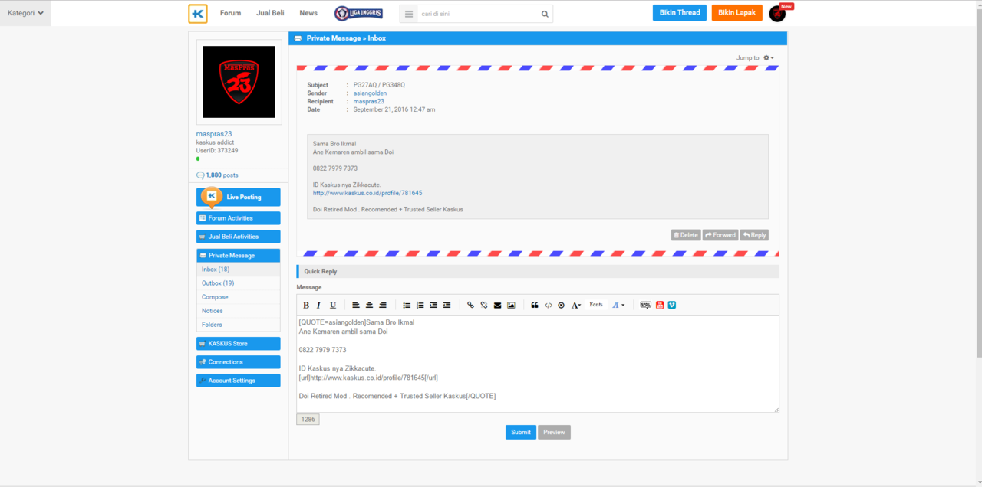The height and width of the screenshot is (487, 982).
Task: Open the 1,880 posts link
Action: tap(222, 175)
